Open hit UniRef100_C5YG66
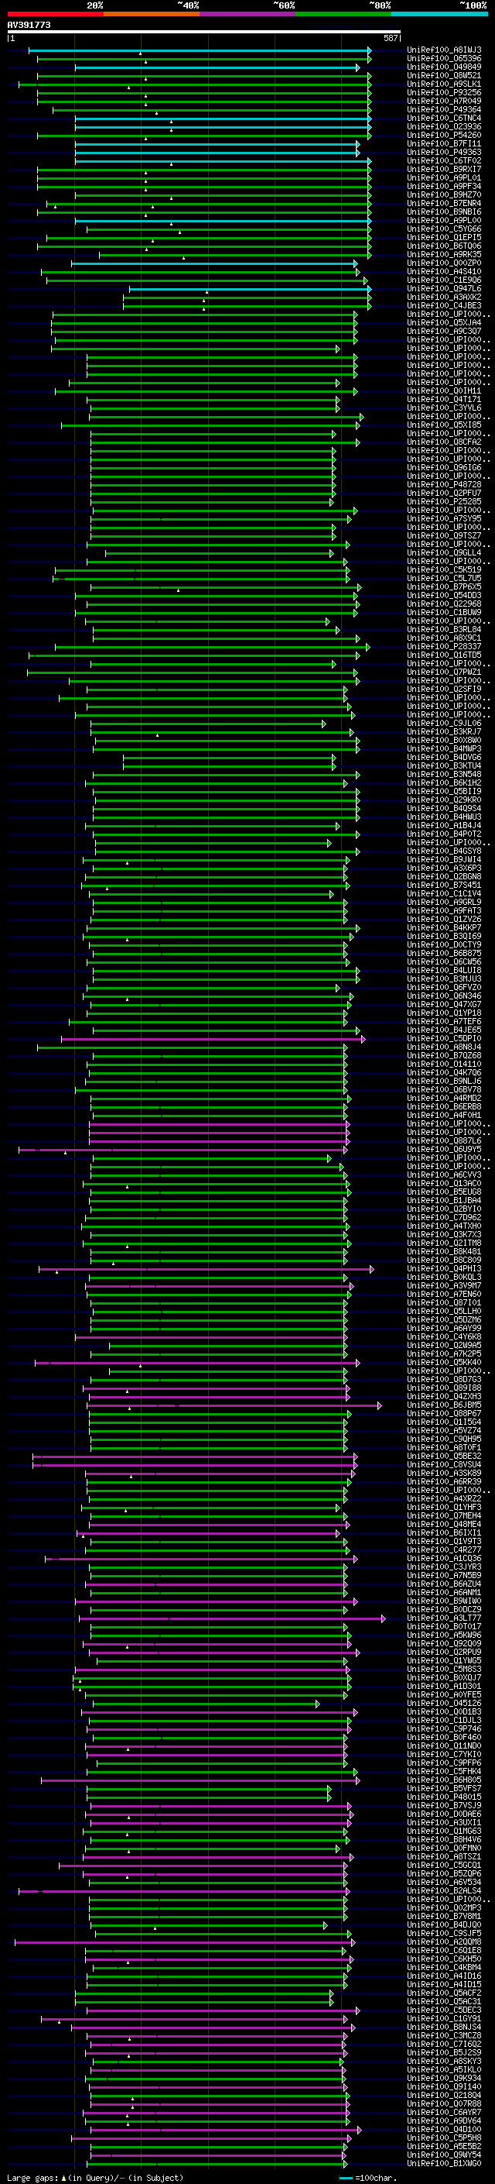This screenshot has height=2184, width=495. (x=443, y=229)
